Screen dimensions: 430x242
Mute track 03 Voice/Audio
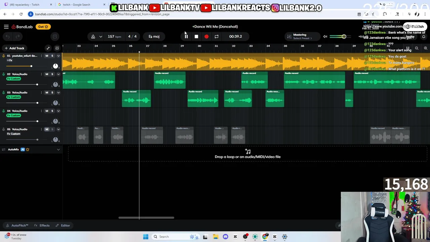click(47, 92)
